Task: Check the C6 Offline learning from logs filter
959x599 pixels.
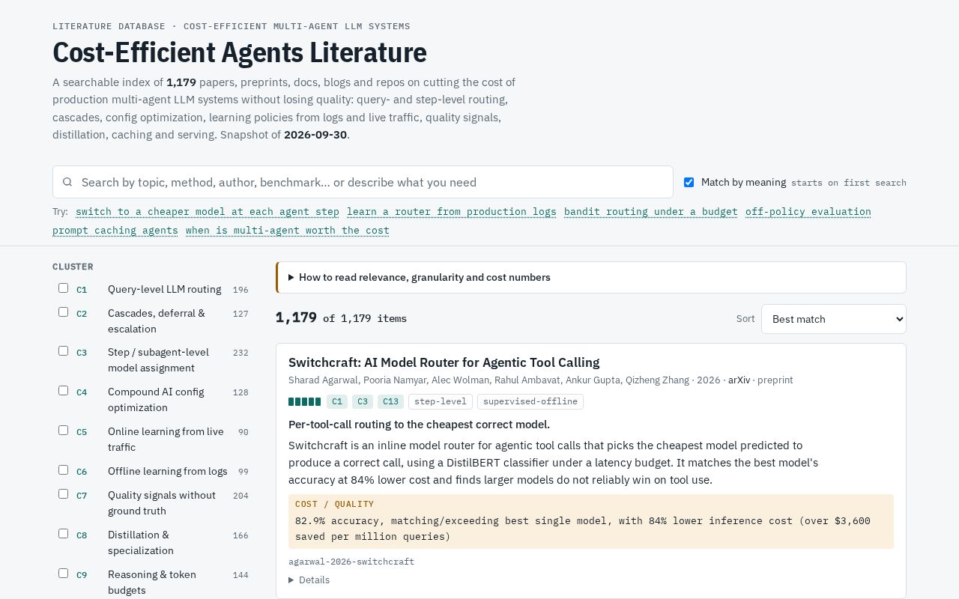Action: (x=63, y=470)
